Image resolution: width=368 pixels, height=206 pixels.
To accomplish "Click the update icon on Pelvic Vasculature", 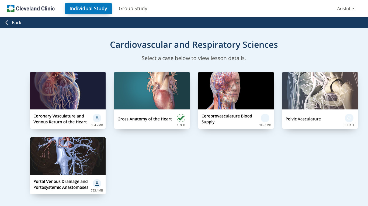I will tap(349, 118).
